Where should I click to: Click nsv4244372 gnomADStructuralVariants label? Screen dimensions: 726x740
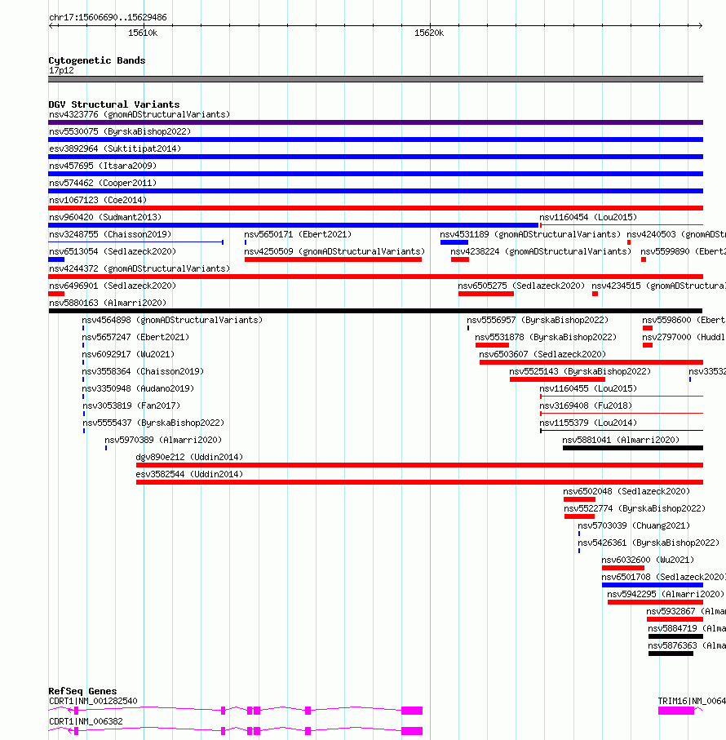(x=139, y=268)
